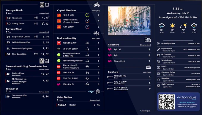Click the moped icon in the Lyft 18th & M St row
The image size is (202, 115).
coord(87,84)
